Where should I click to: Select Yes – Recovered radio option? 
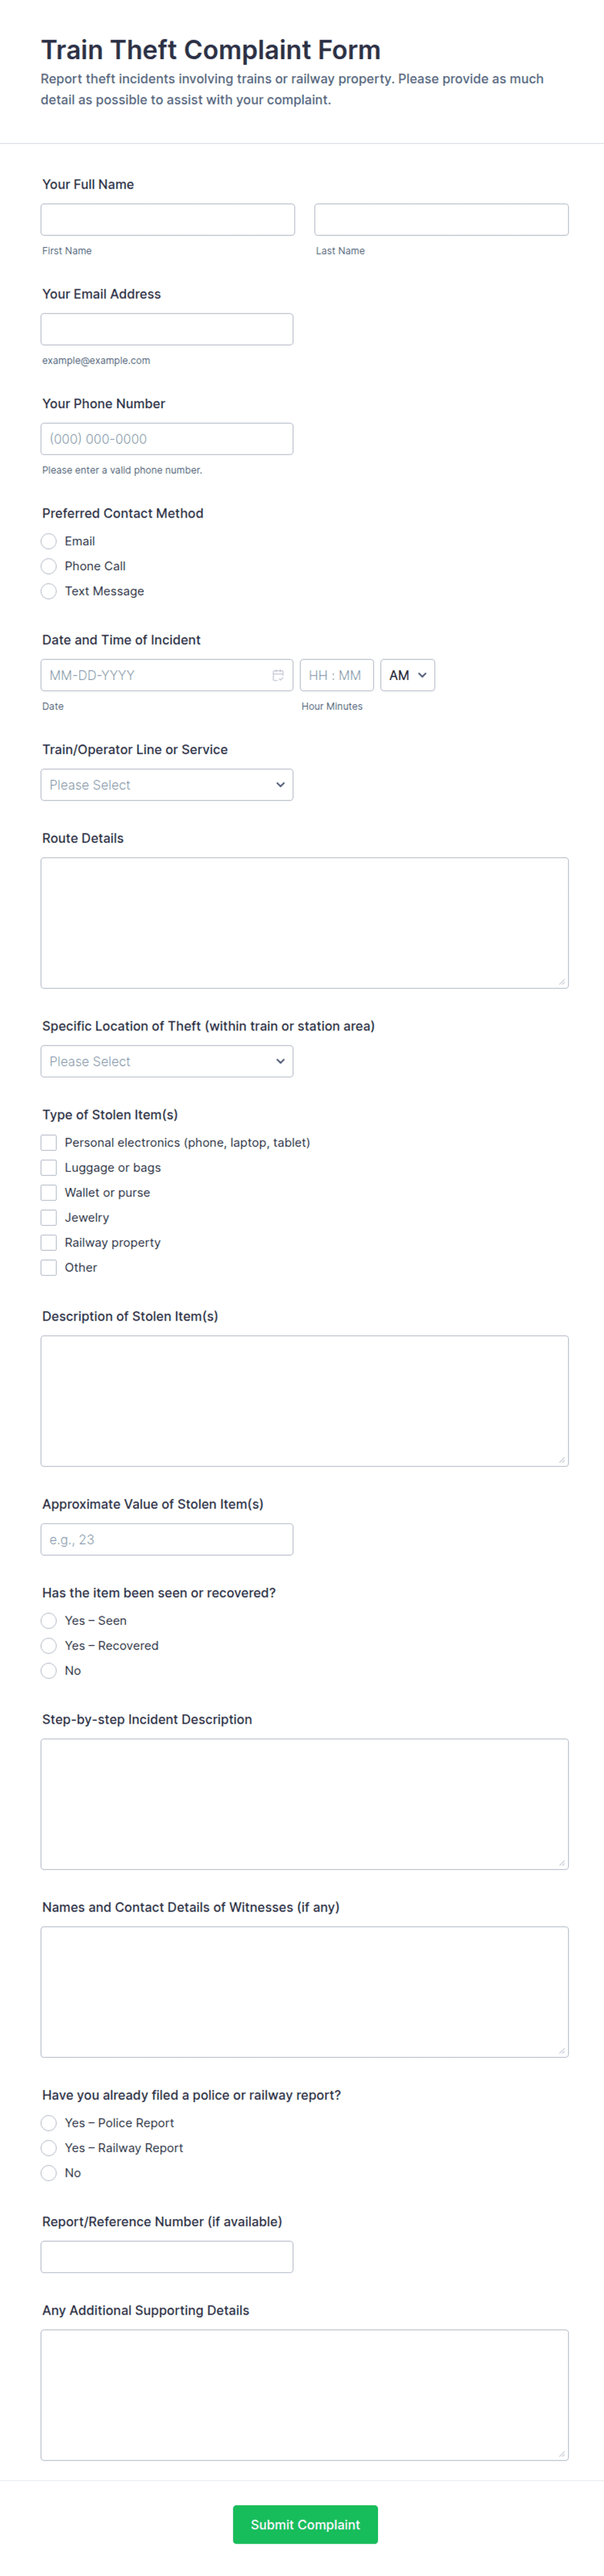click(49, 1645)
